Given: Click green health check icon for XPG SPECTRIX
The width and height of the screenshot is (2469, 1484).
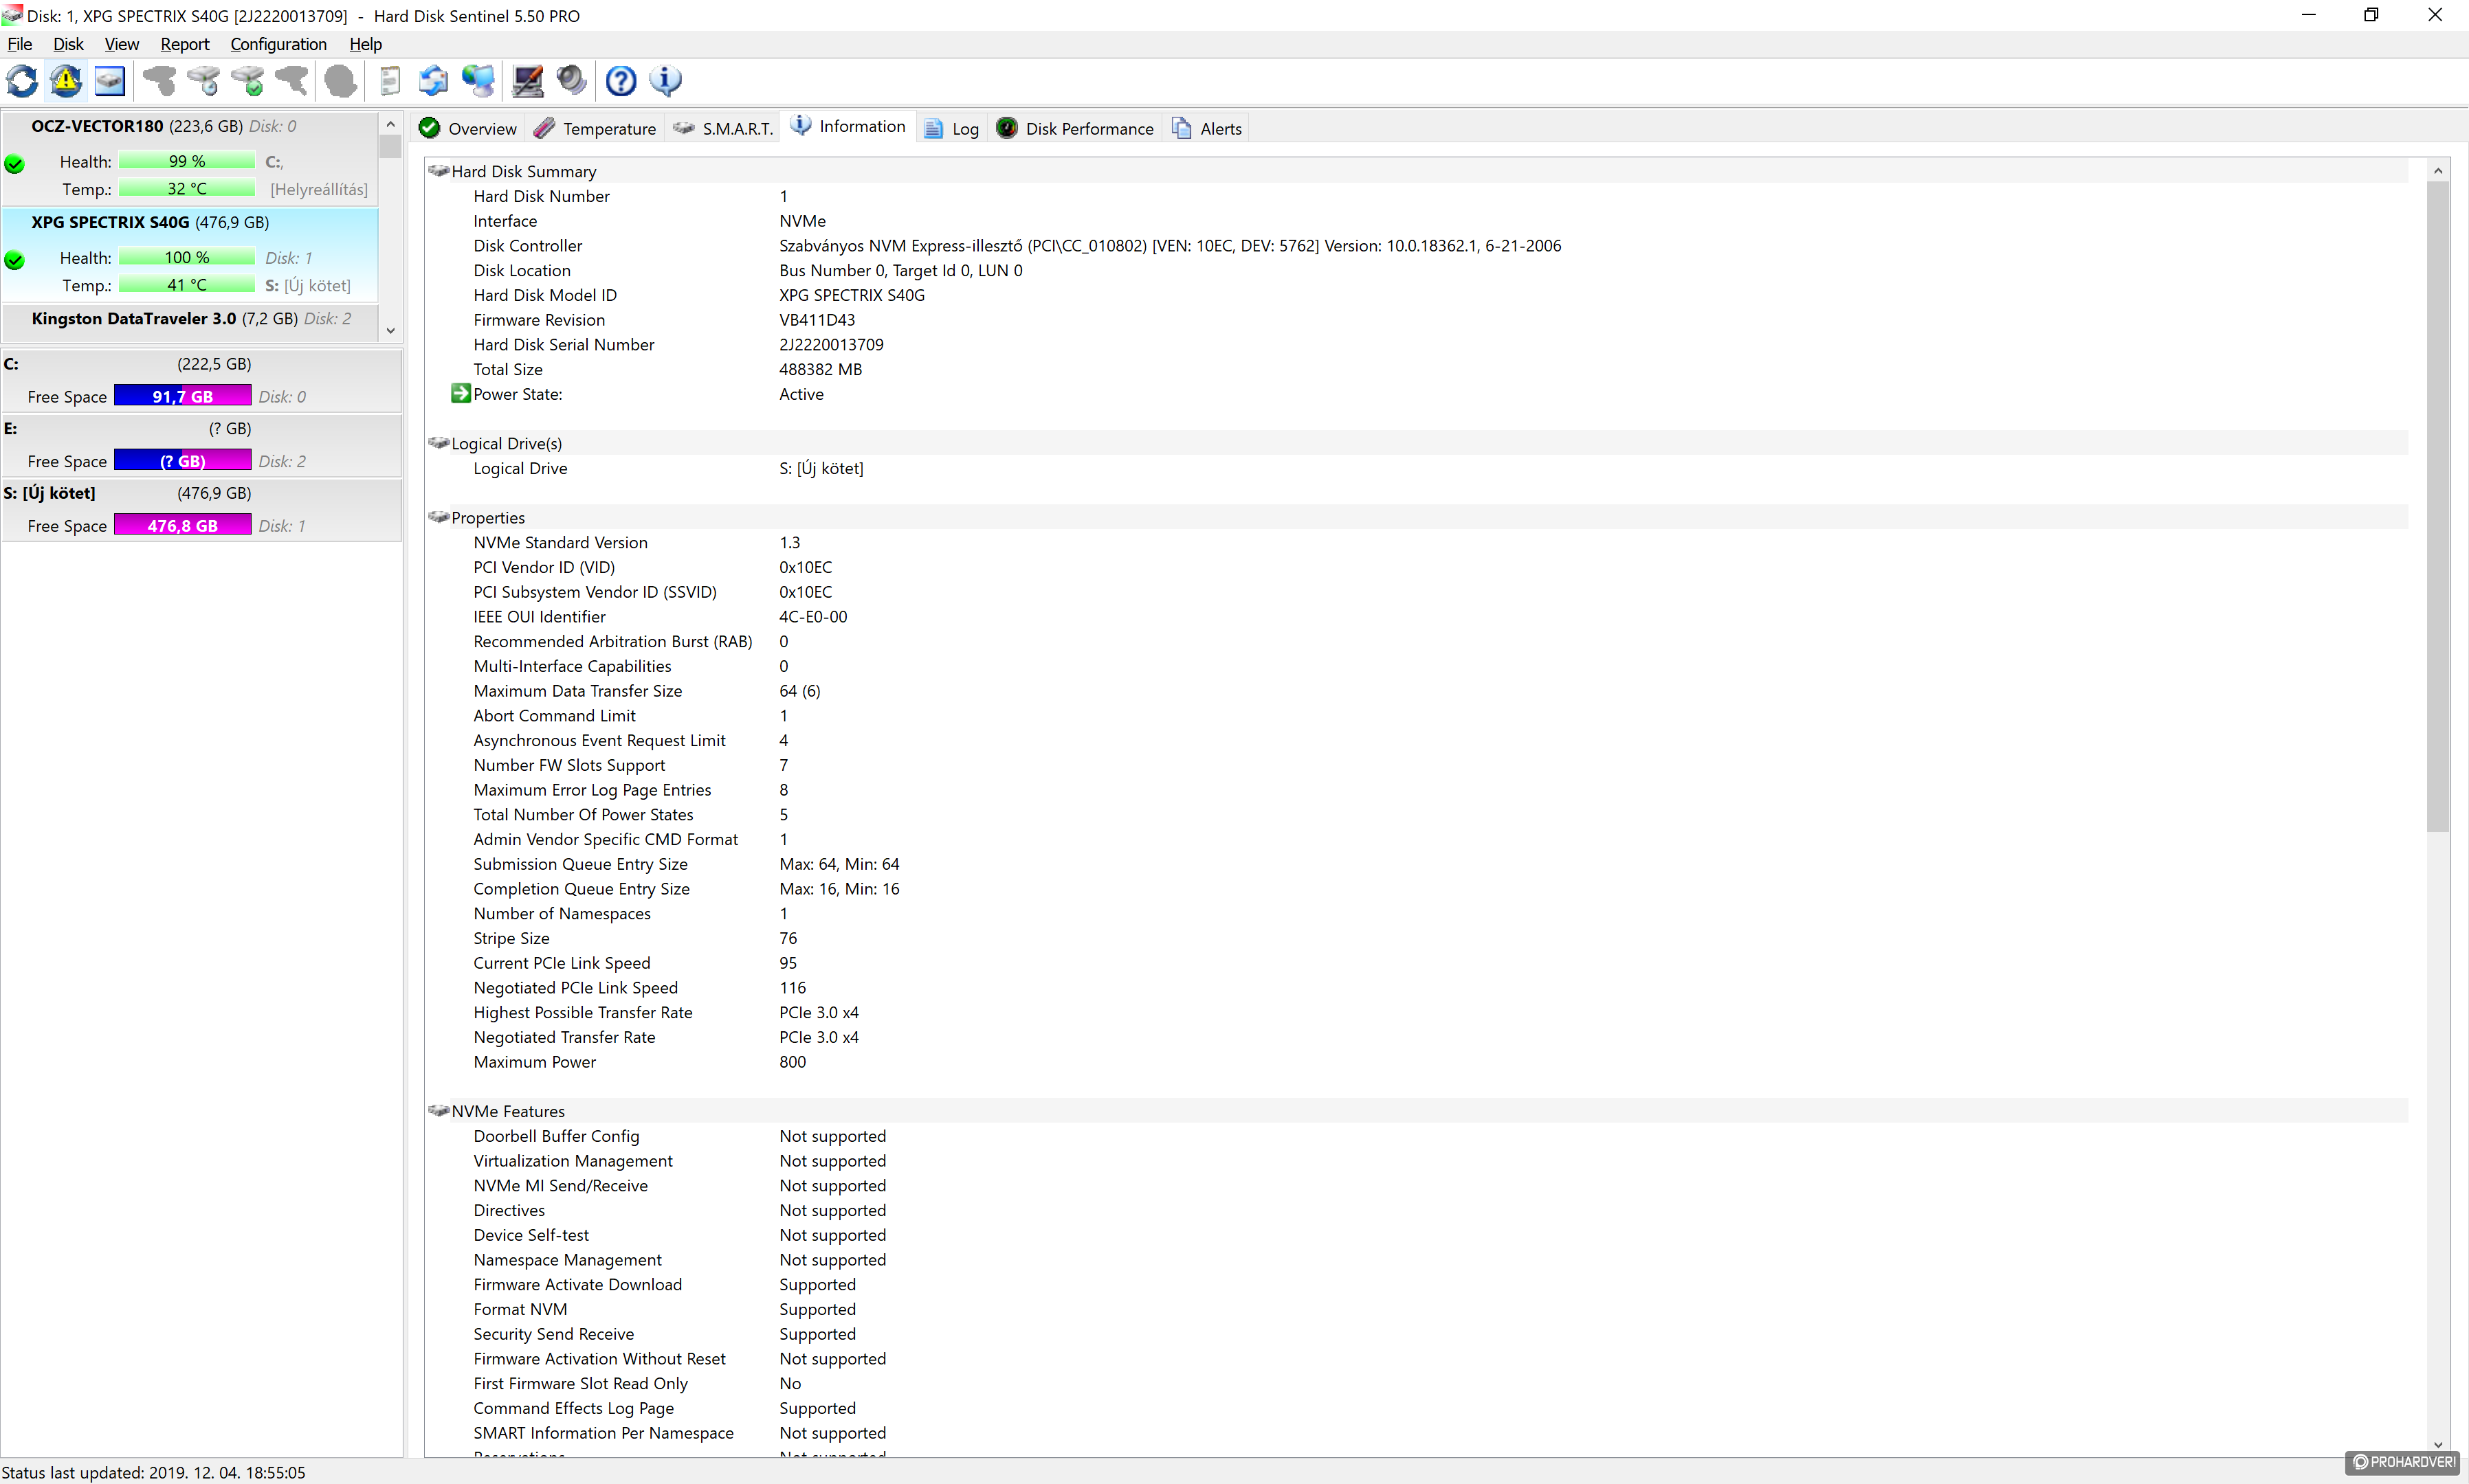Looking at the screenshot, I should coord(14,260).
